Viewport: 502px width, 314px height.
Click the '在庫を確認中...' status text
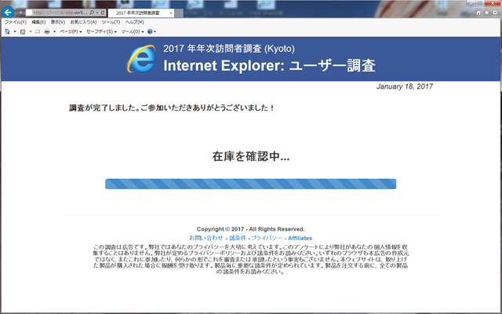click(x=251, y=157)
